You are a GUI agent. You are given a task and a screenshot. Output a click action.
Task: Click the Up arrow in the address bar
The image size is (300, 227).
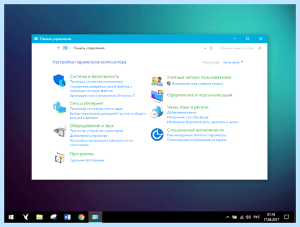pyautogui.click(x=58, y=48)
